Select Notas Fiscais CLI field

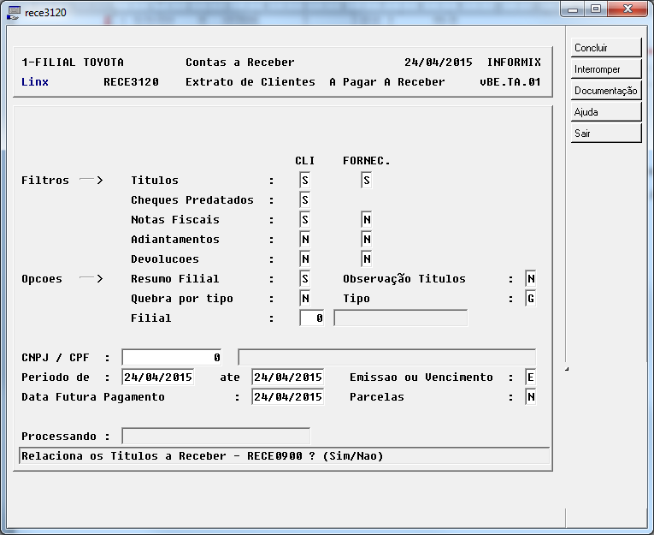pyautogui.click(x=305, y=220)
